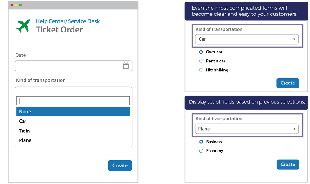The width and height of the screenshot is (310, 184).
Task: Click the green window dot
Action: click(20, 5)
